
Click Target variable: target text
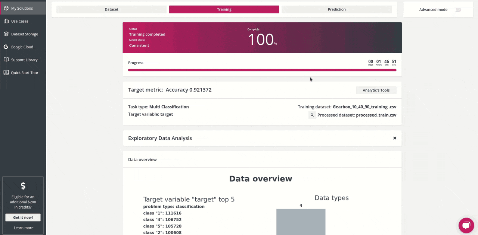tap(150, 114)
